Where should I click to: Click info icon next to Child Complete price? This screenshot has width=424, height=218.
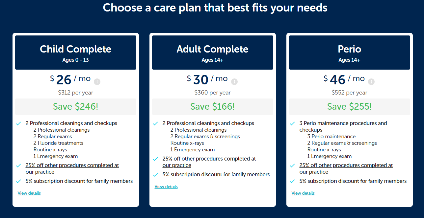pos(97,82)
